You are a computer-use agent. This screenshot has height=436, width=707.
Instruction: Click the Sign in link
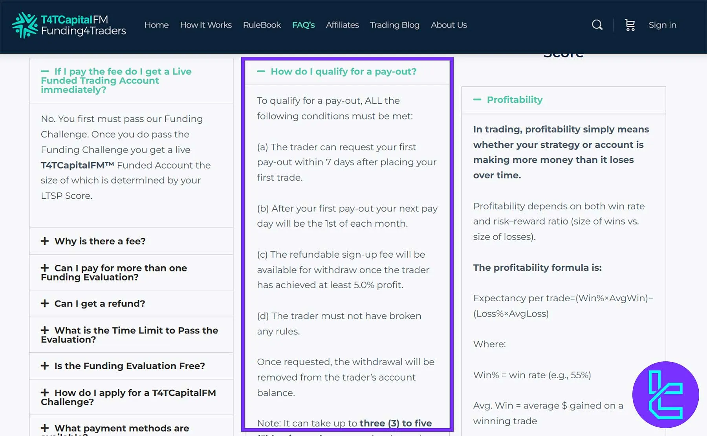(662, 25)
